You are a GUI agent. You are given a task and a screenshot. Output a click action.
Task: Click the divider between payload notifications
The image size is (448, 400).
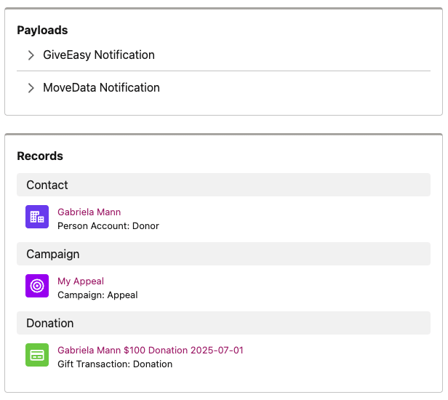(223, 71)
